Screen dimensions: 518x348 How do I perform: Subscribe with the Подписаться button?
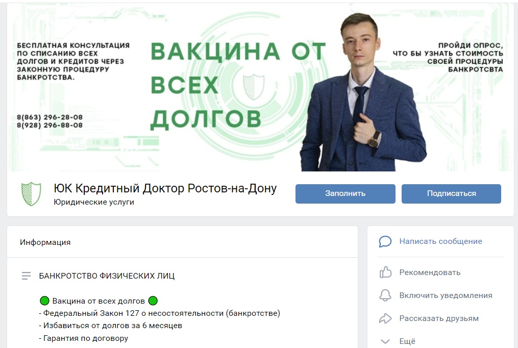451,193
